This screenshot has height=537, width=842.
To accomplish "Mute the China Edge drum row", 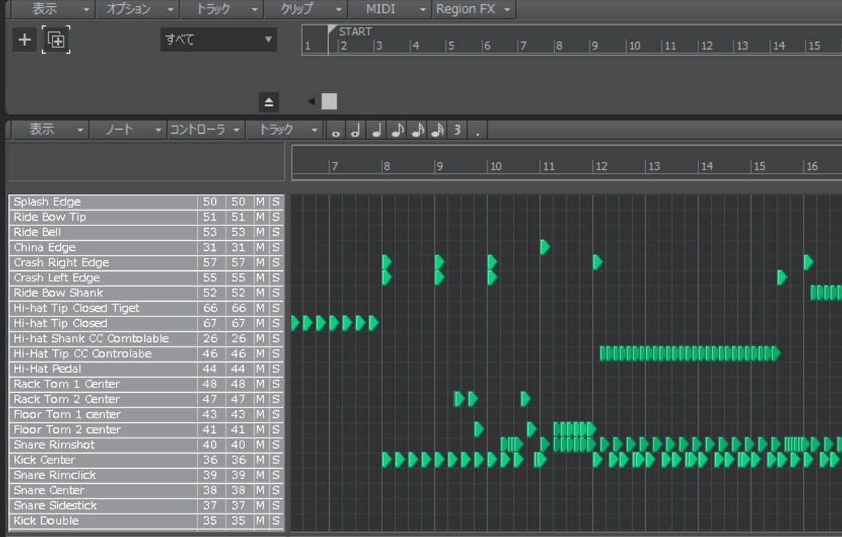I will (260, 247).
